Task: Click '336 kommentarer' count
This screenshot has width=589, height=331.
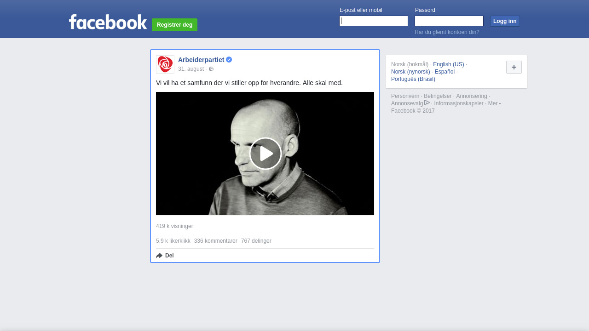Action: point(216,241)
